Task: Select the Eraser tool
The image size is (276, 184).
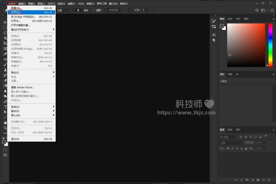Action: tap(5, 80)
